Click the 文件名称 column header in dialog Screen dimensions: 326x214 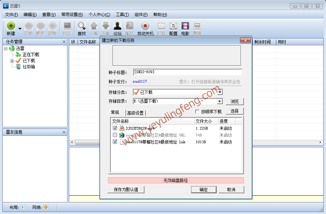153,121
